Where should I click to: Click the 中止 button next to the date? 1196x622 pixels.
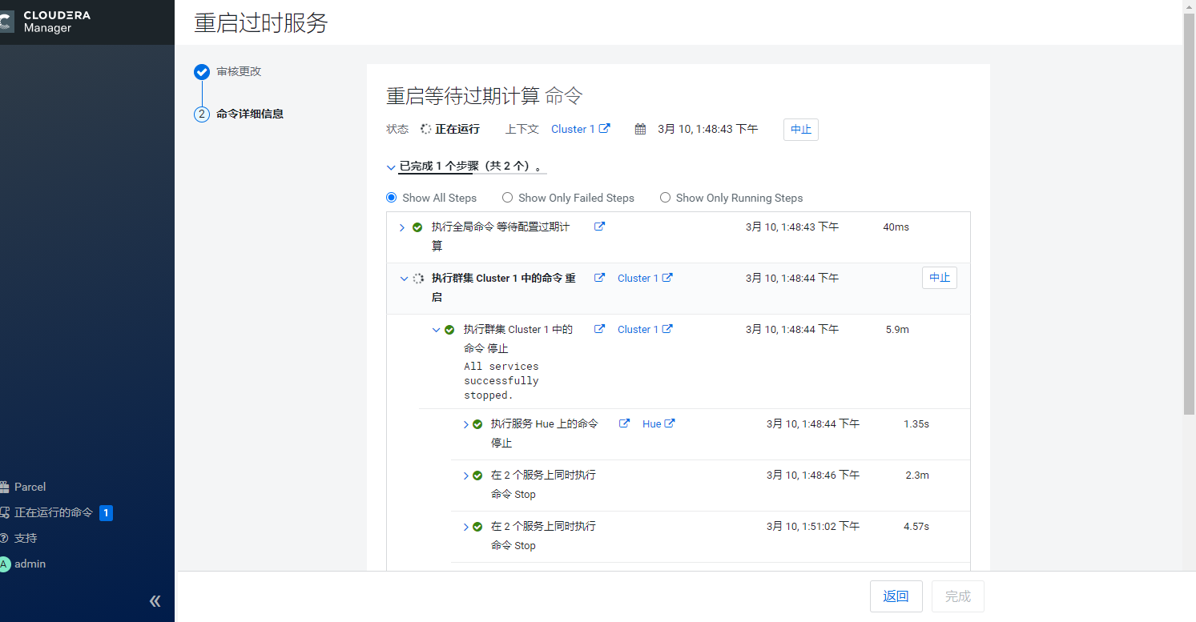801,130
